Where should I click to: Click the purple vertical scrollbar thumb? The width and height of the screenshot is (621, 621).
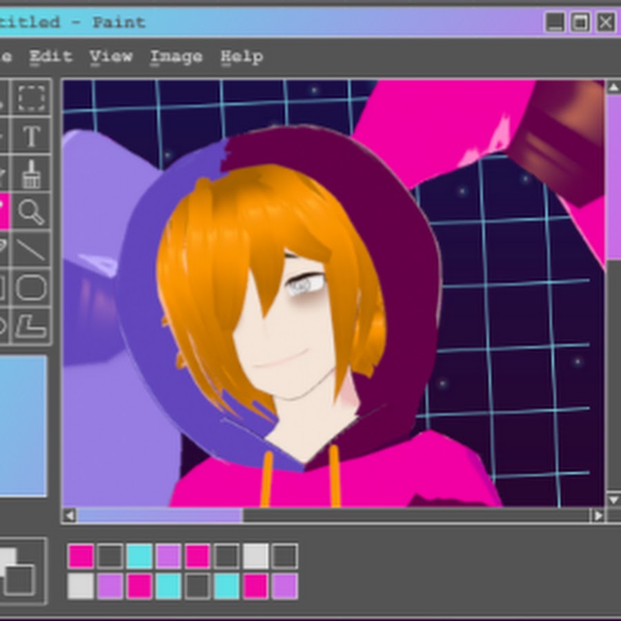[x=613, y=177]
